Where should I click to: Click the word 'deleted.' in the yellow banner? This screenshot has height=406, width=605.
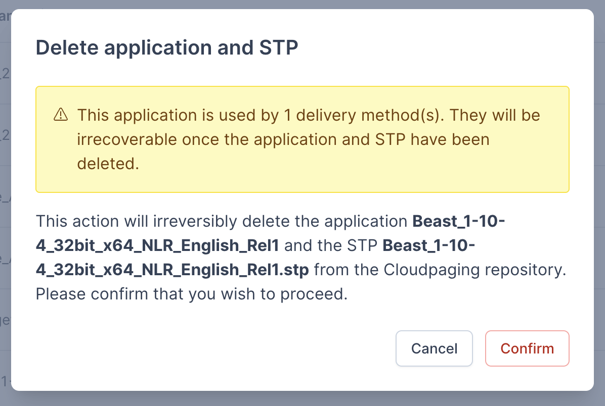click(108, 164)
